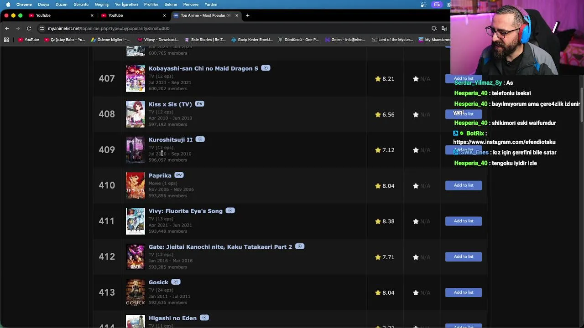Image resolution: width=584 pixels, height=328 pixels.
Task: Open Gate: Jieitai Kanochi nite Part 2
Action: pos(220,246)
